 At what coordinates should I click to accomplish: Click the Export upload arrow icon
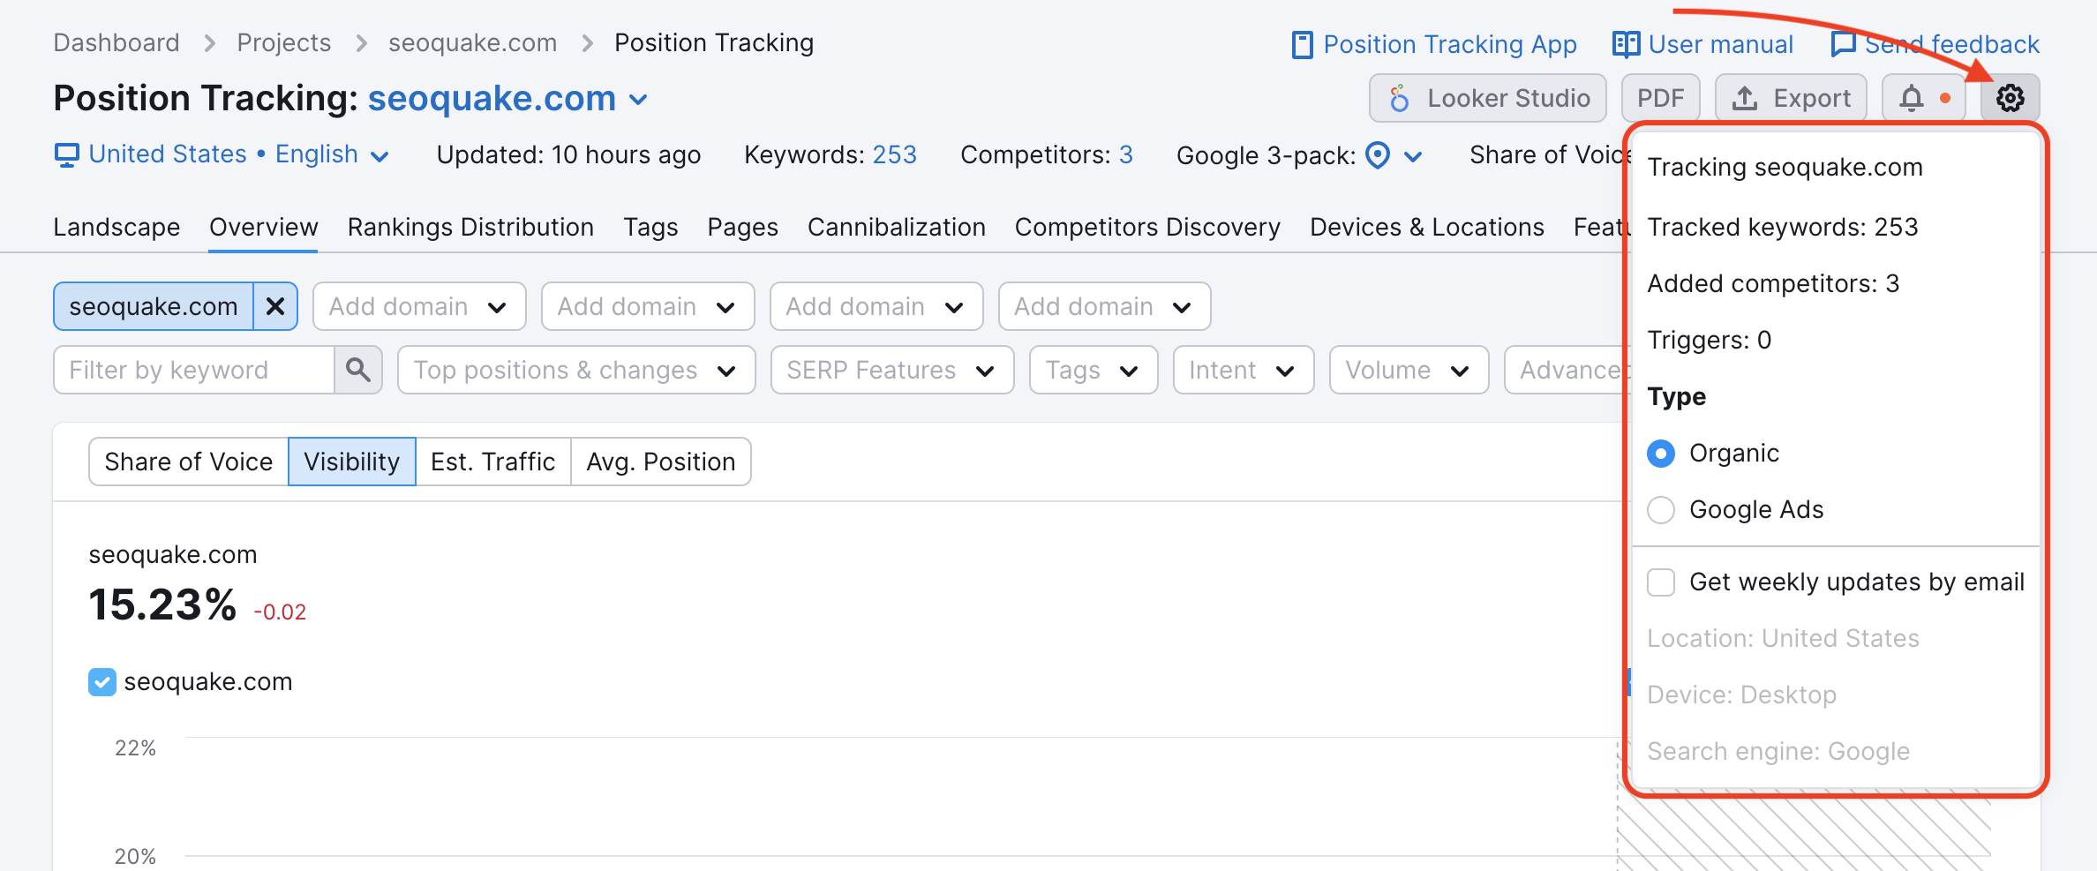(1744, 98)
